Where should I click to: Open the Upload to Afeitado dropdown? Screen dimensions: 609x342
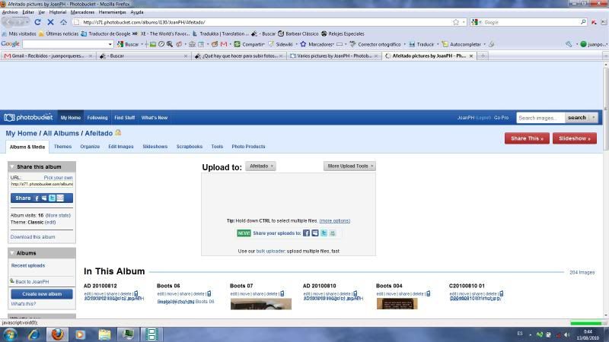pyautogui.click(x=260, y=166)
